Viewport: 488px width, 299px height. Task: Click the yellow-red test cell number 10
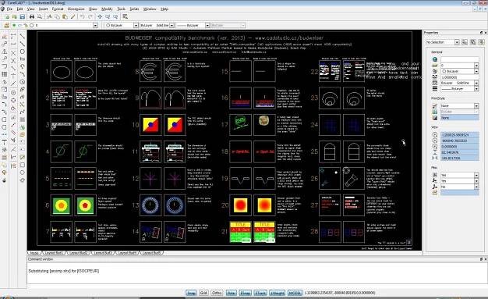point(150,125)
